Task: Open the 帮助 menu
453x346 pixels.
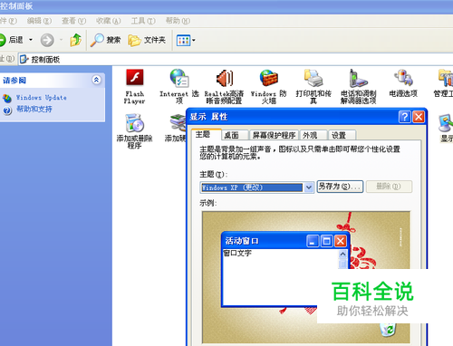Action: [x=178, y=21]
